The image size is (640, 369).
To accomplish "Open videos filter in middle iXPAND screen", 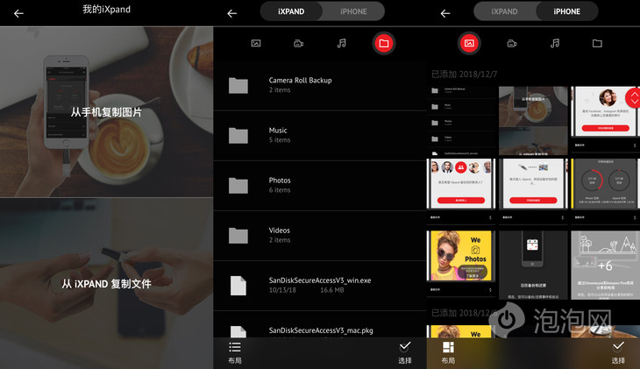I will tap(298, 43).
